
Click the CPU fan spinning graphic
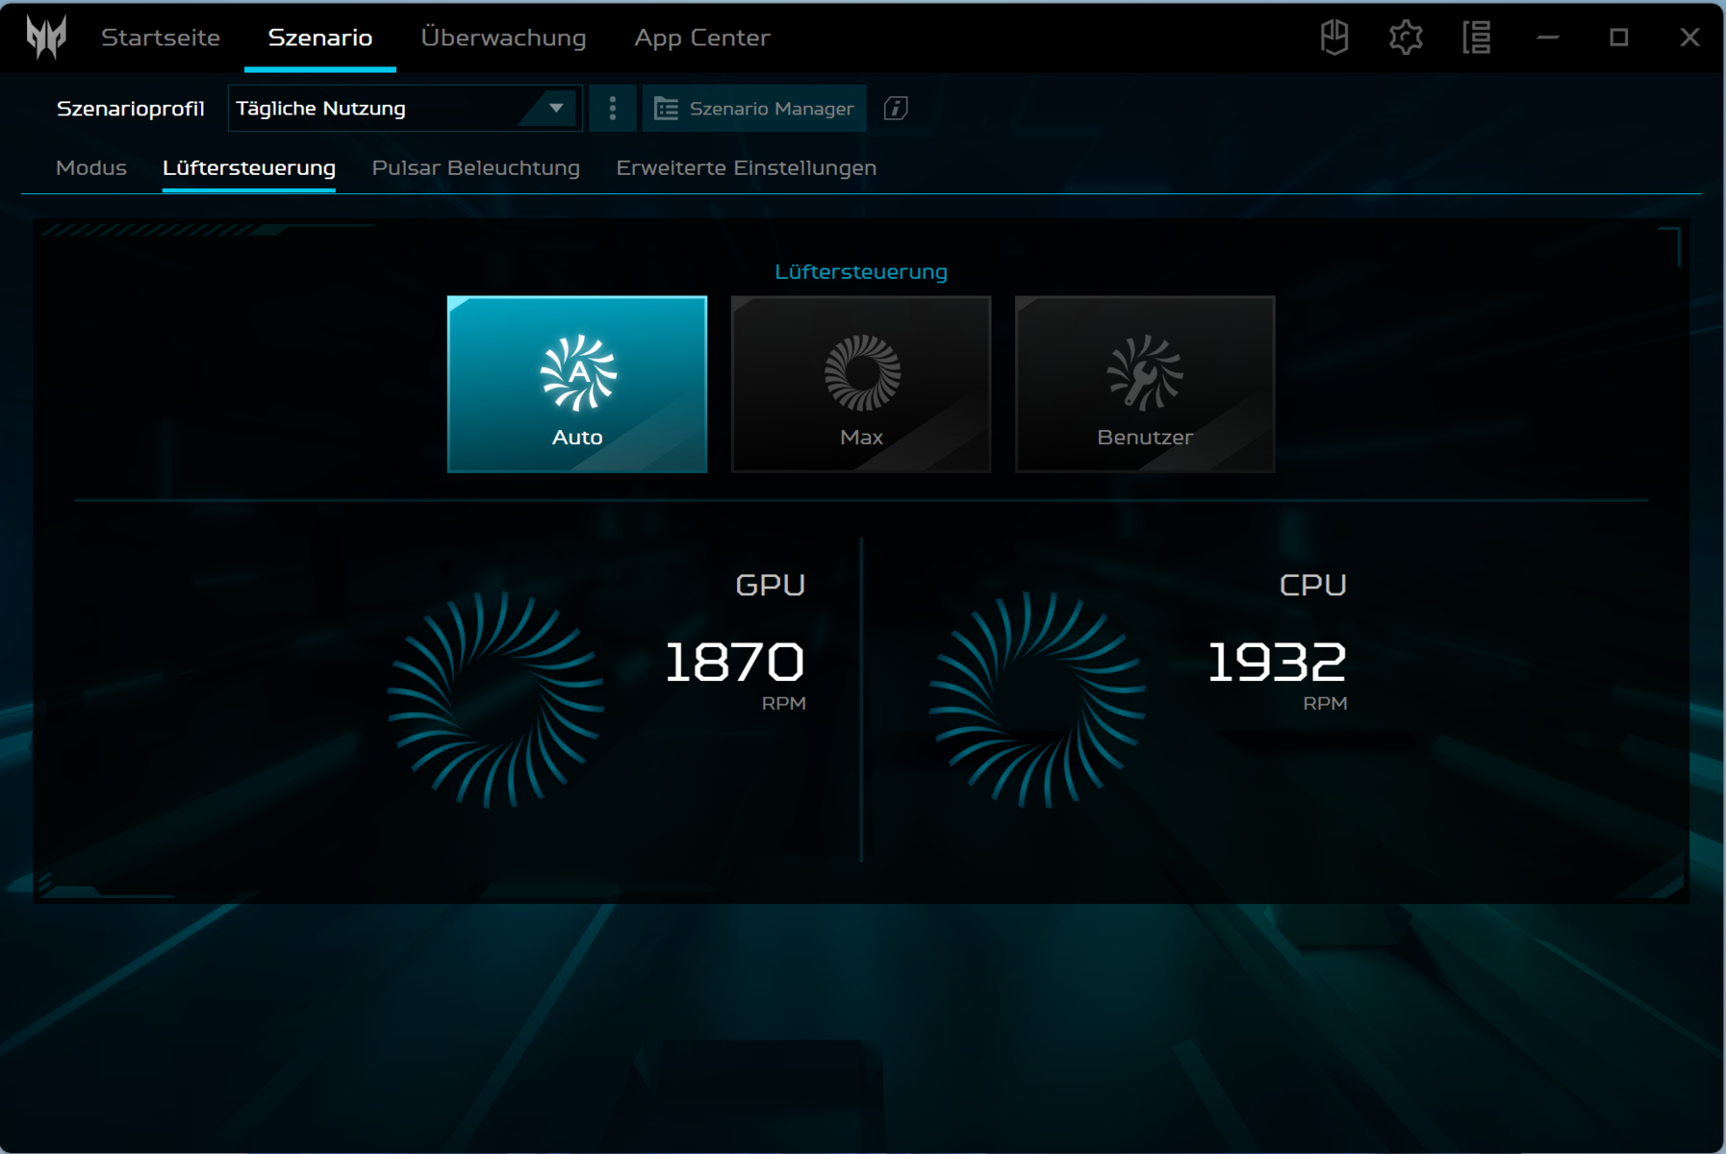[1037, 699]
